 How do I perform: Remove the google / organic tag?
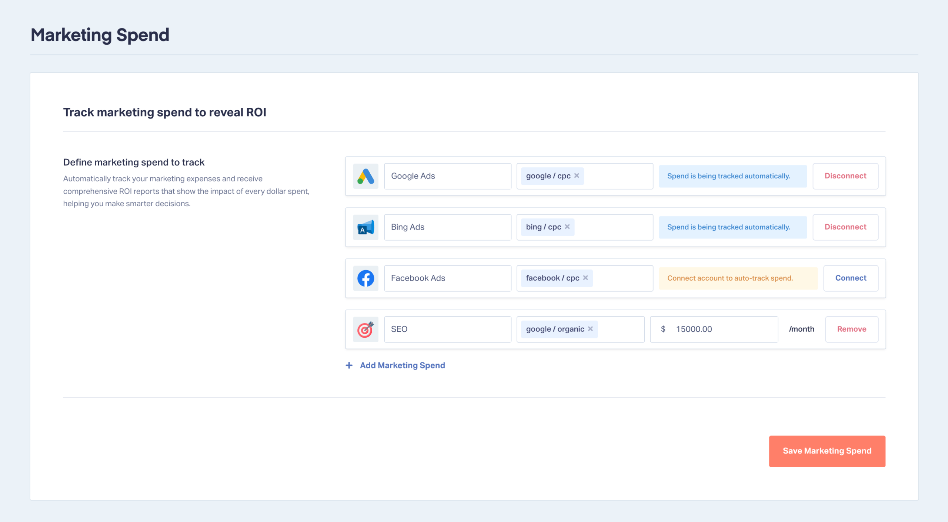click(590, 329)
